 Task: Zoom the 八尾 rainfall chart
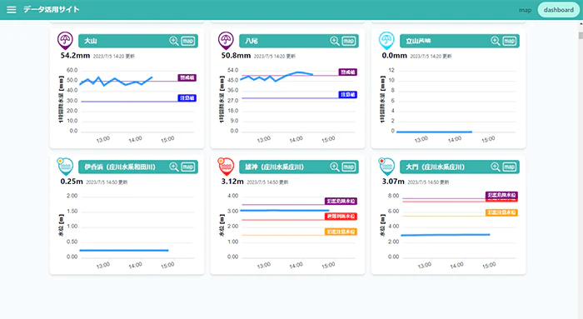click(x=334, y=41)
